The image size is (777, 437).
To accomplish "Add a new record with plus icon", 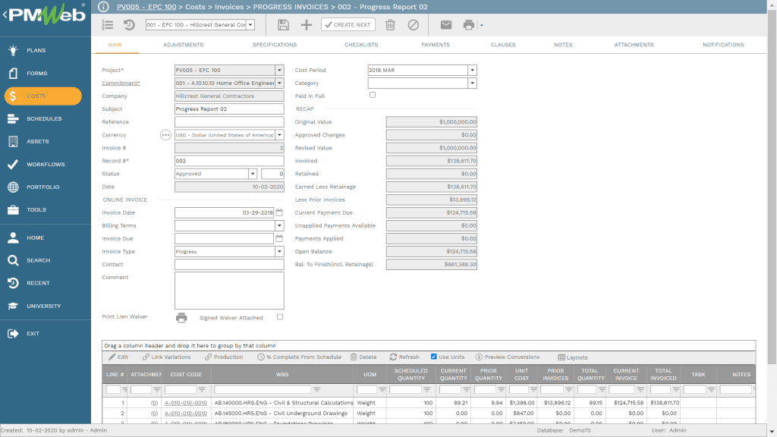I will coord(307,25).
